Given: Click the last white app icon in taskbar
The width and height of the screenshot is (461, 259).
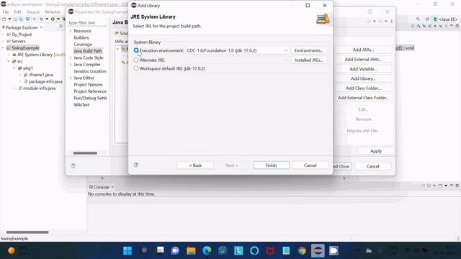Looking at the screenshot, I should click(334, 251).
